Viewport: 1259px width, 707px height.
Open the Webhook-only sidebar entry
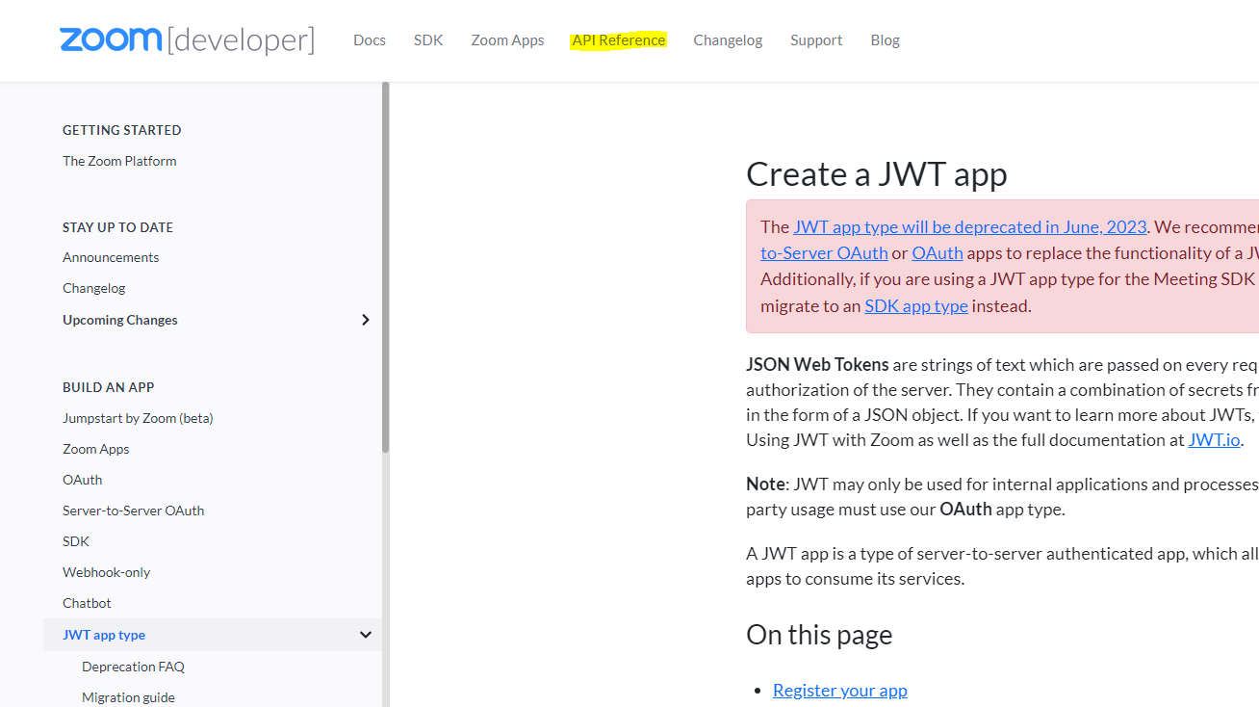(x=106, y=572)
